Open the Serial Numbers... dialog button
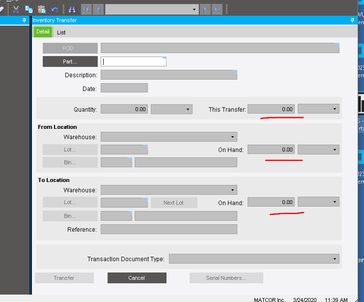364x302 pixels. tap(226, 278)
